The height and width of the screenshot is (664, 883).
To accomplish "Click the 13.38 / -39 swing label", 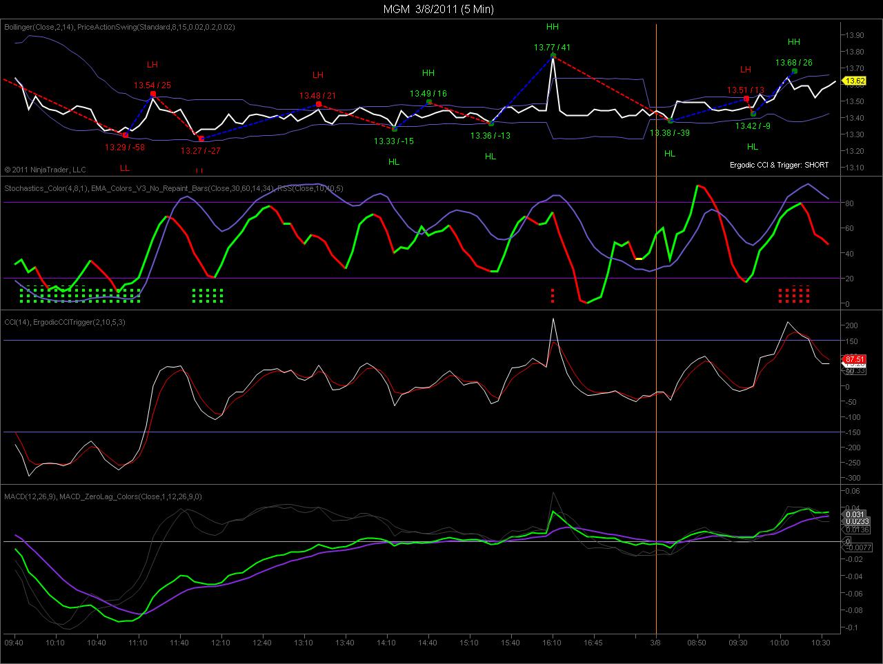I will (670, 133).
